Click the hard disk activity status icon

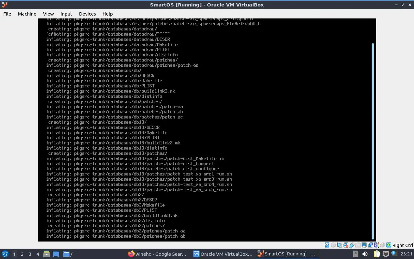tap(327, 245)
